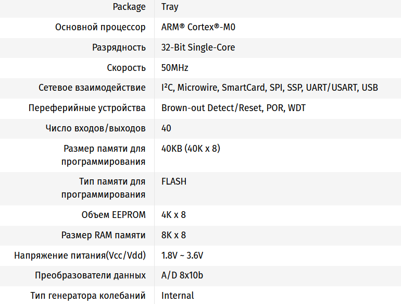Select the "ARM® Cortex®-M0" value text
The image size is (401, 304).
(202, 27)
